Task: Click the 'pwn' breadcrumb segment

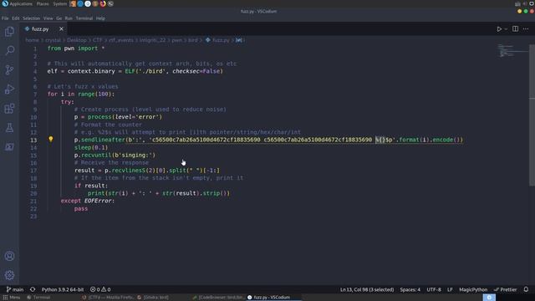Action: [x=176, y=40]
